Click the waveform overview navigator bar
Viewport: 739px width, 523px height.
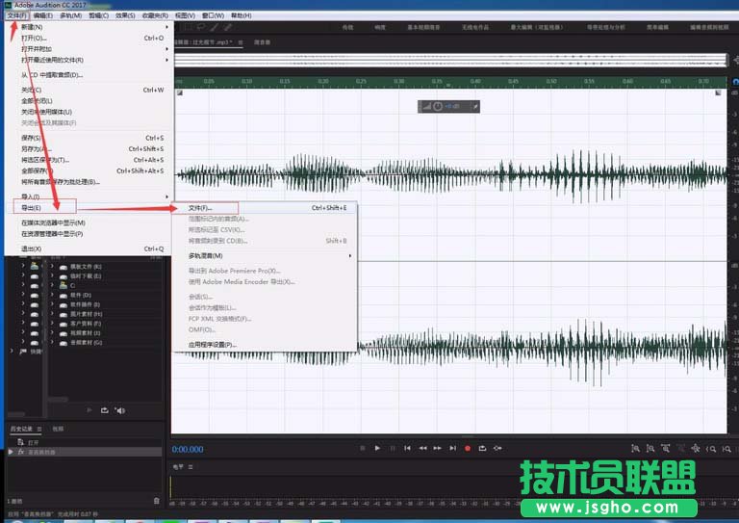[x=450, y=60]
